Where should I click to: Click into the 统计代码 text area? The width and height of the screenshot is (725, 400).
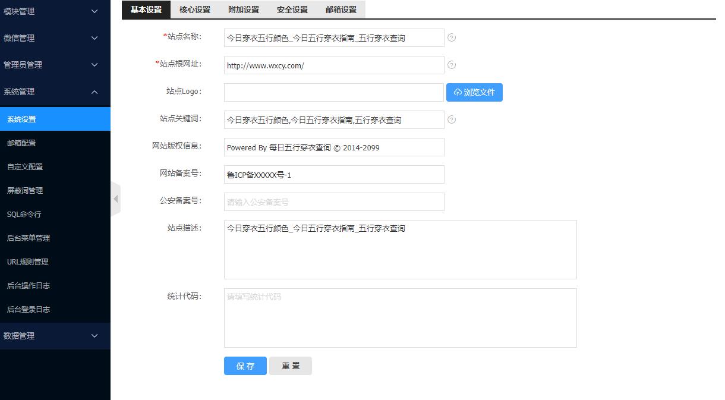point(400,318)
